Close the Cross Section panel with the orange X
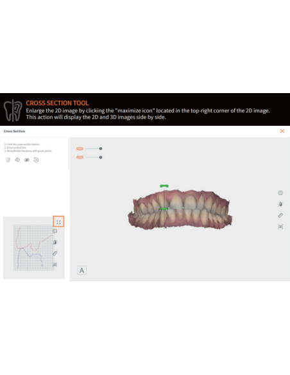 point(282,131)
